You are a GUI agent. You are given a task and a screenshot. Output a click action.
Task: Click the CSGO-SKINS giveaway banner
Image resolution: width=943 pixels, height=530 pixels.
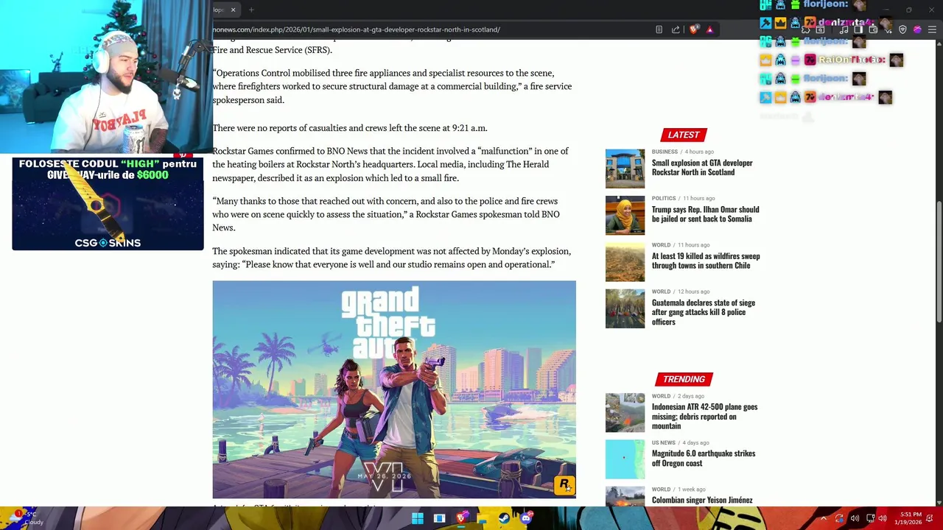(108, 204)
